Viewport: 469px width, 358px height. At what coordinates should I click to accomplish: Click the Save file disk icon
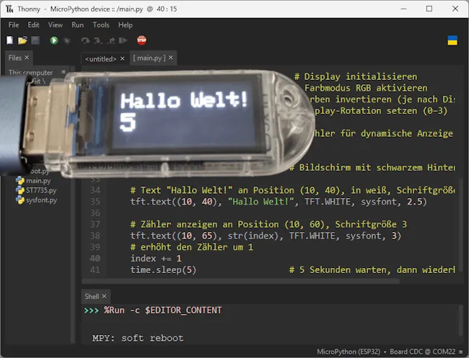pos(35,41)
